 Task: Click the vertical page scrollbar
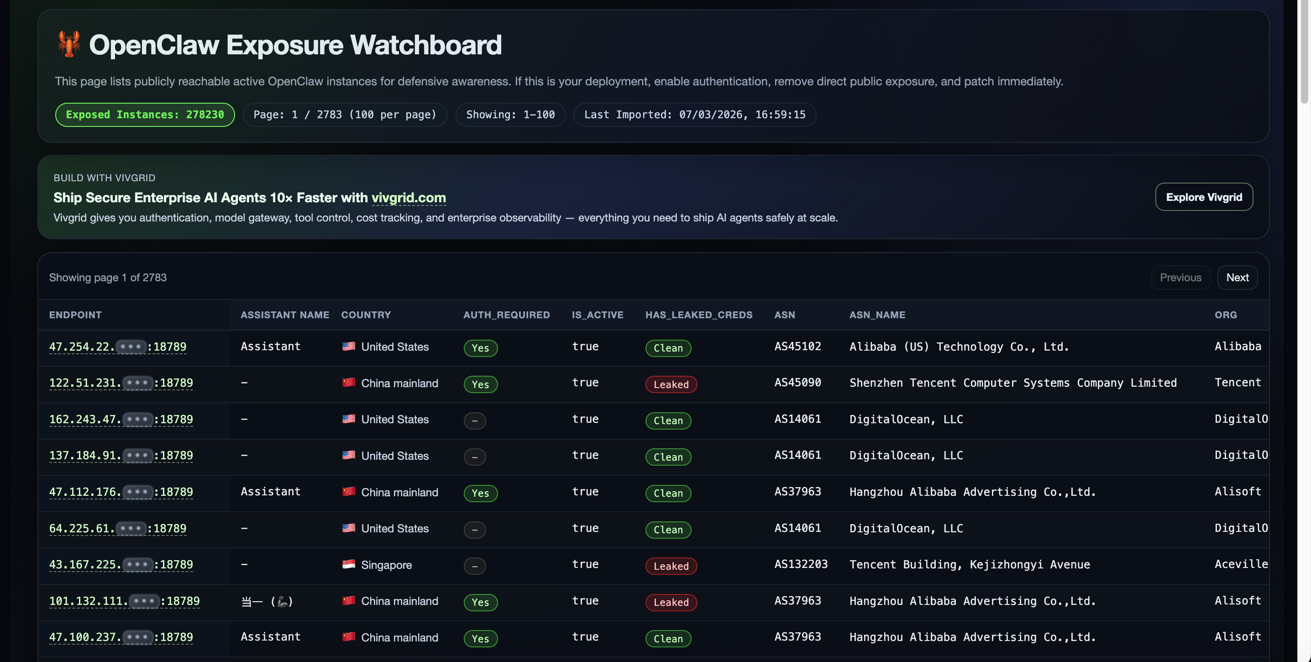pyautogui.click(x=1304, y=51)
